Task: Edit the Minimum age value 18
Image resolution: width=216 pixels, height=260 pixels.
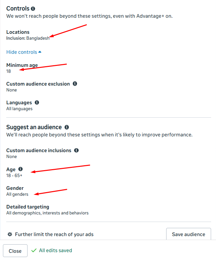Action: tap(9, 71)
